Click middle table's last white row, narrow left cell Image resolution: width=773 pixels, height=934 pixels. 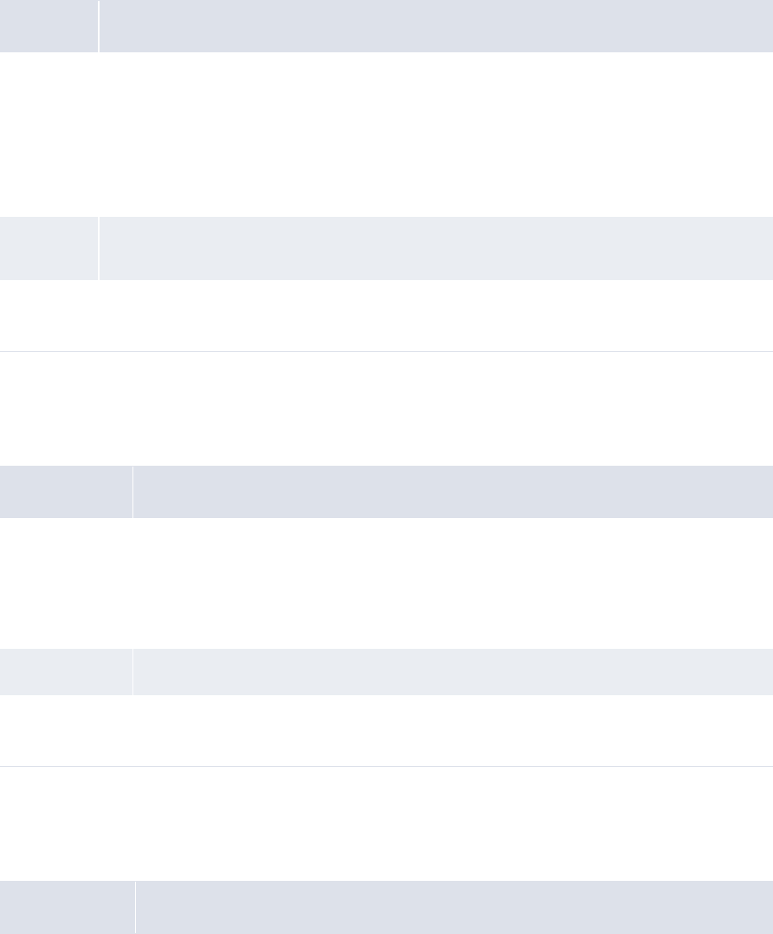(66, 731)
